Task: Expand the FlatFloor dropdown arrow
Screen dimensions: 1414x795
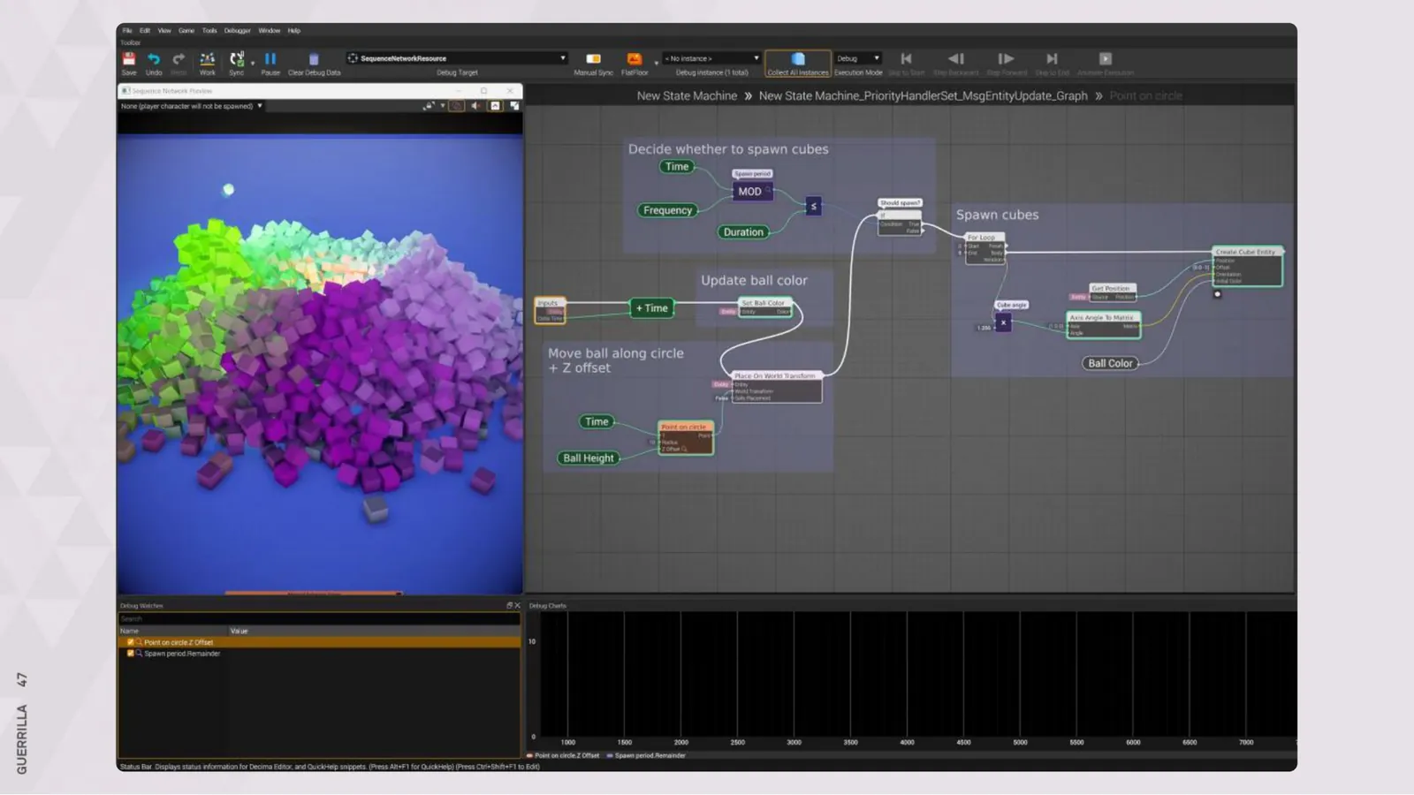Action: 656,63
